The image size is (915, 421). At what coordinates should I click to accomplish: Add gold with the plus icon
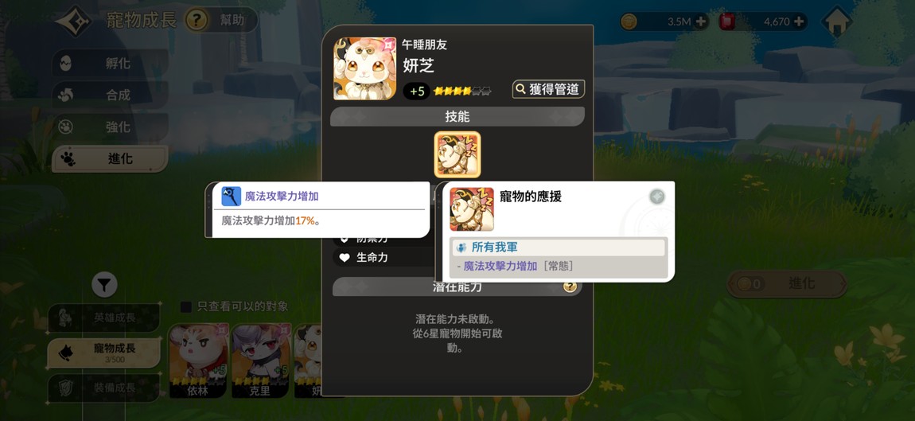[701, 22]
